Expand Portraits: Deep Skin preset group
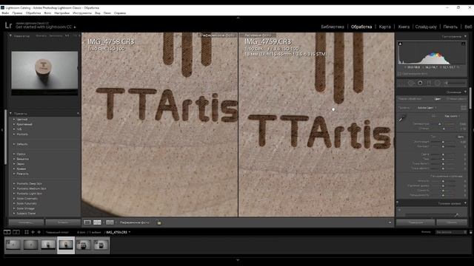The width and height of the screenshot is (474, 266). [14, 183]
